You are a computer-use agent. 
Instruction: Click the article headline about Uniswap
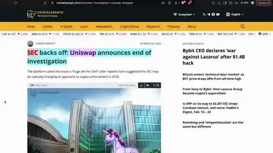pos(89,57)
